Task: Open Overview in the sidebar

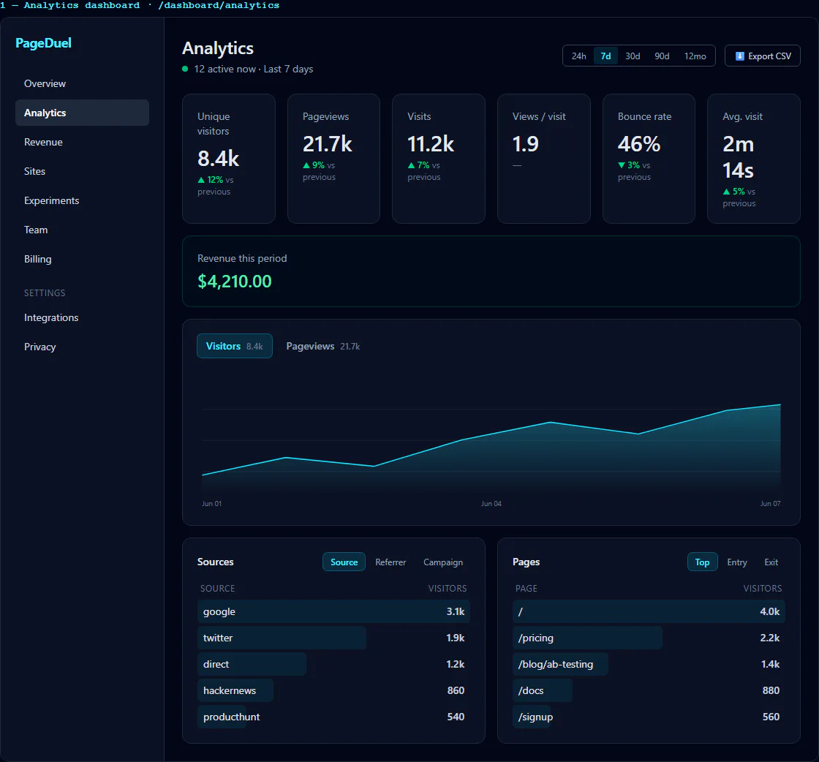Action: tap(82, 83)
